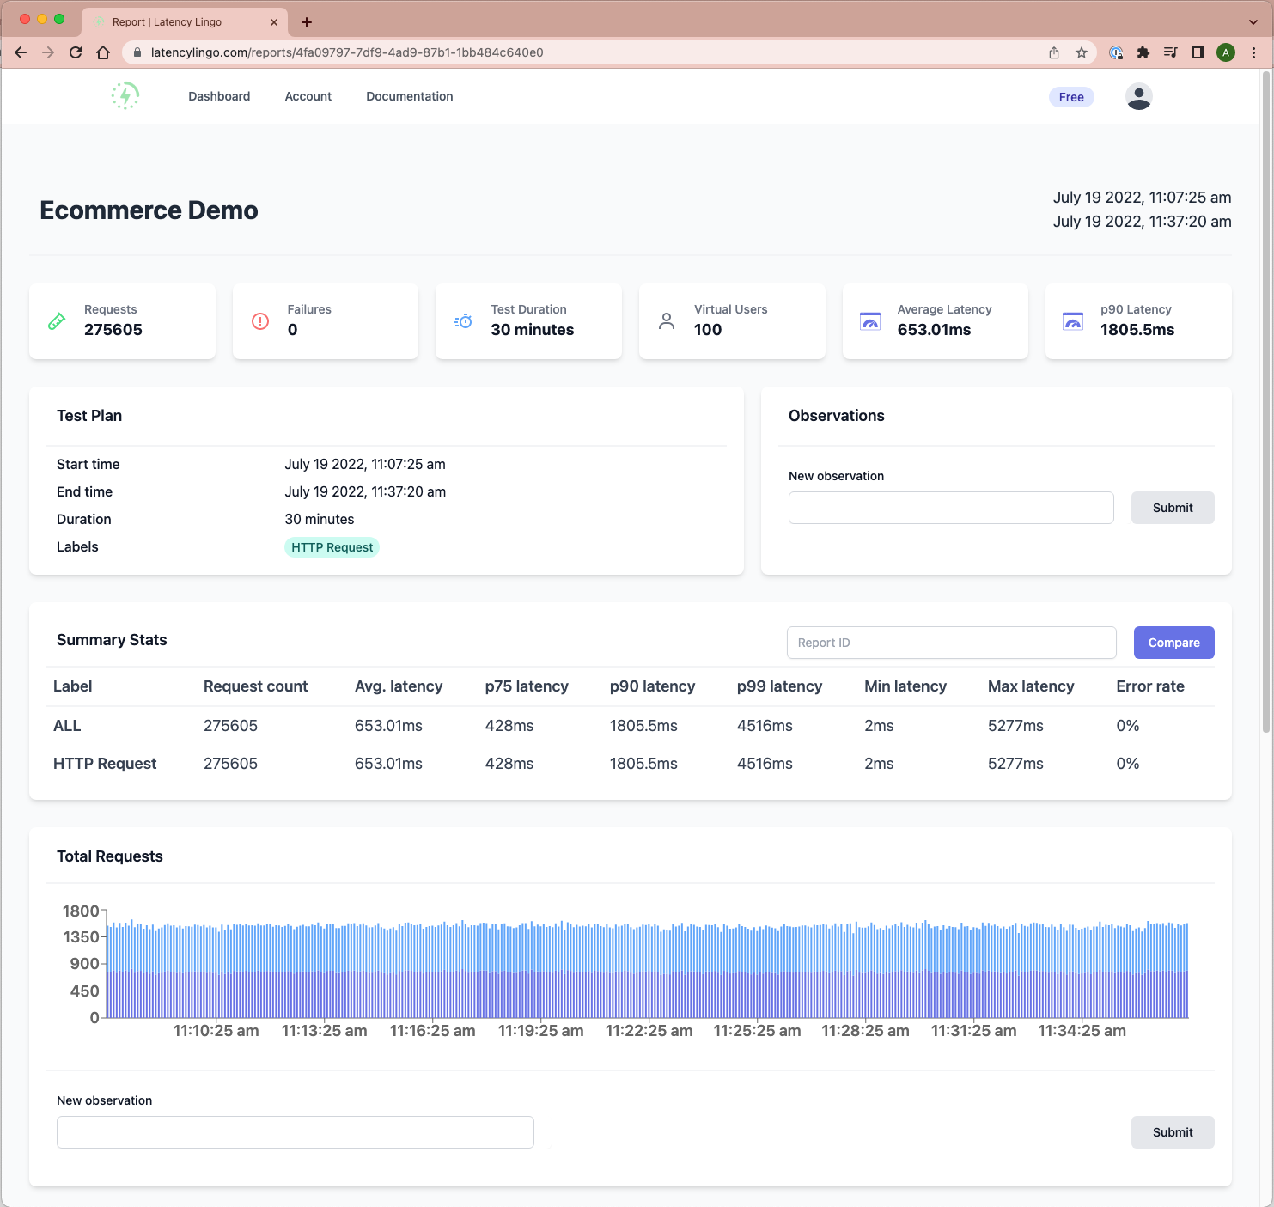Viewport: 1274px width, 1207px height.
Task: Open the Documentation nav item
Action: (410, 96)
